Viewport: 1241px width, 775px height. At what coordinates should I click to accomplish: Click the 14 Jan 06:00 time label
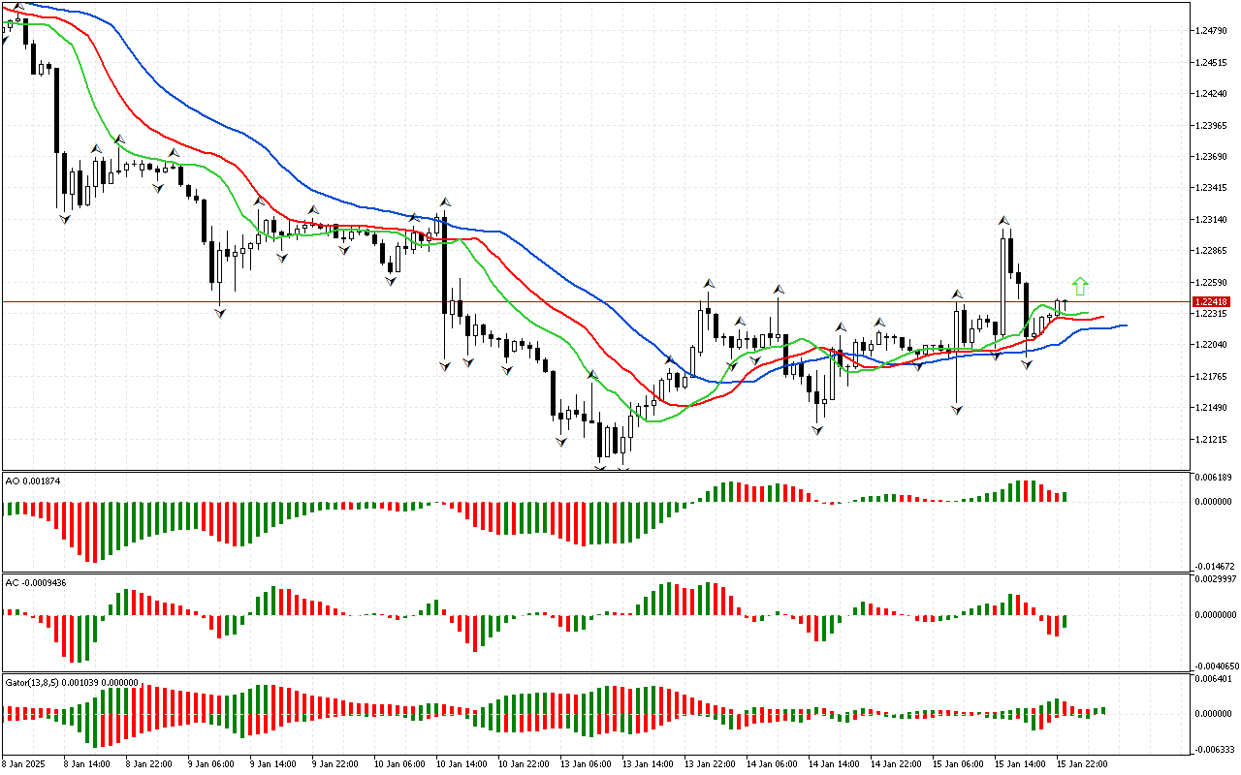click(x=771, y=764)
